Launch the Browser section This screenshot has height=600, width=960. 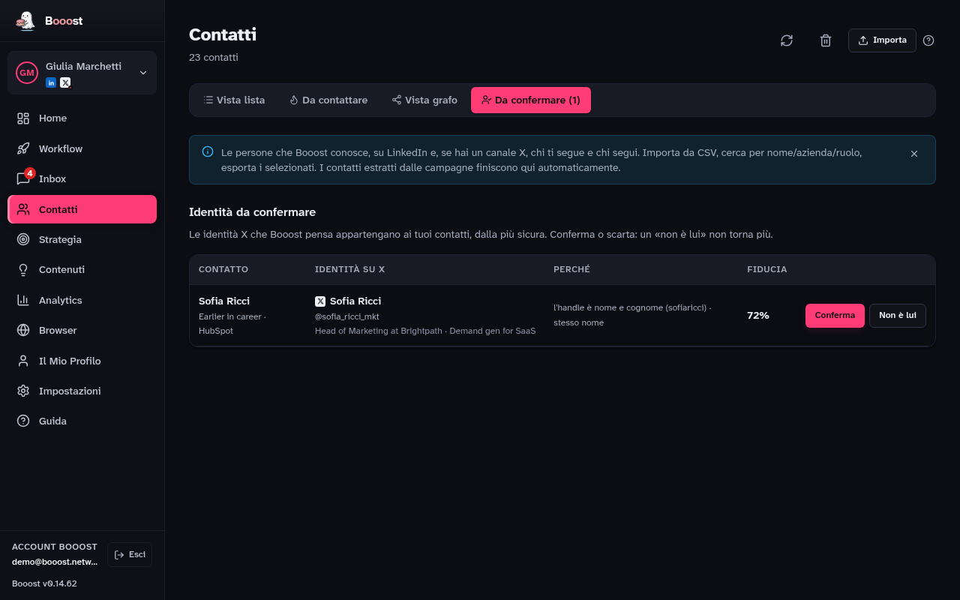click(82, 331)
